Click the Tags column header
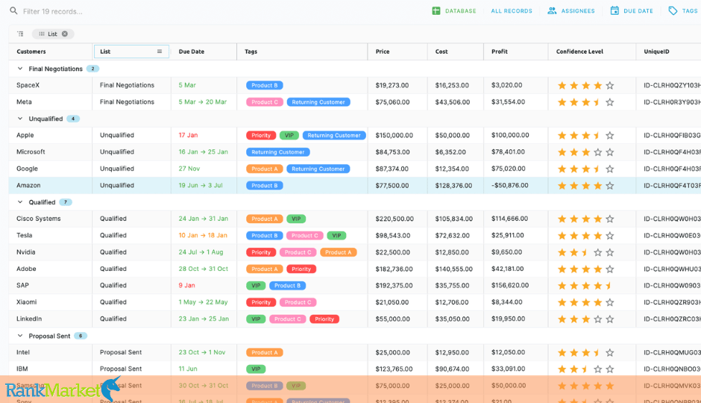This screenshot has width=701, height=403. 251,51
